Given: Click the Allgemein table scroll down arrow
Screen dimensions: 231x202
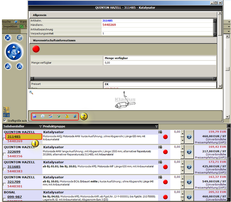Looking at the screenshot, I should coord(215,34).
